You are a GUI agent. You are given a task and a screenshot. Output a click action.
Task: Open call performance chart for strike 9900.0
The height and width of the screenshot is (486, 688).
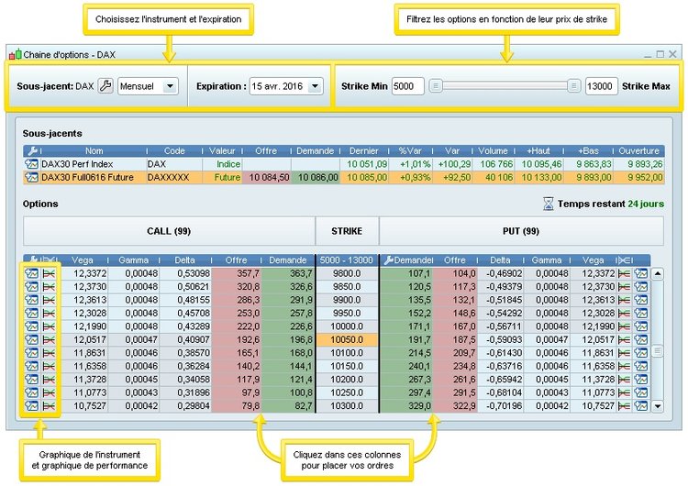pos(49,300)
